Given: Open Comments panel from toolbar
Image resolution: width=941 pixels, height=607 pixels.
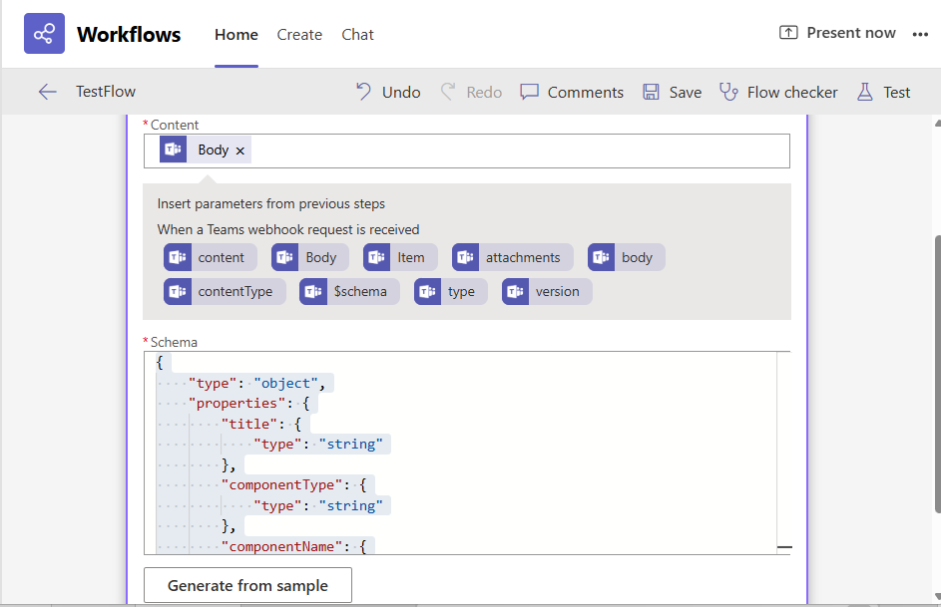Looking at the screenshot, I should [572, 92].
